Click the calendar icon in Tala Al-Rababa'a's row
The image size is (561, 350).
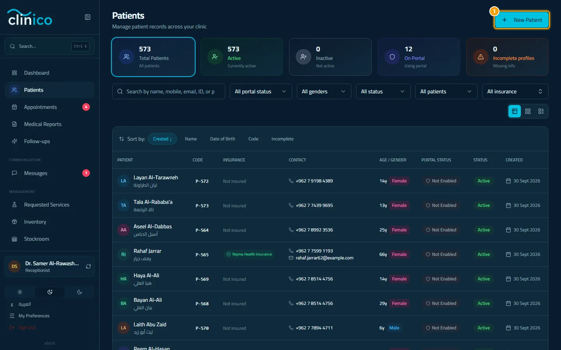(x=508, y=205)
